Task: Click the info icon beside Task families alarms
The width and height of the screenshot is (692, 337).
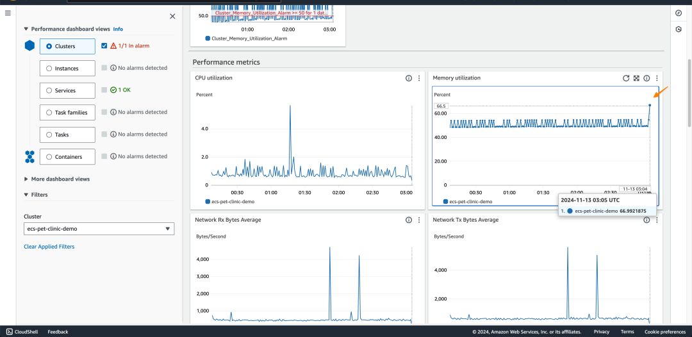Action: [113, 112]
